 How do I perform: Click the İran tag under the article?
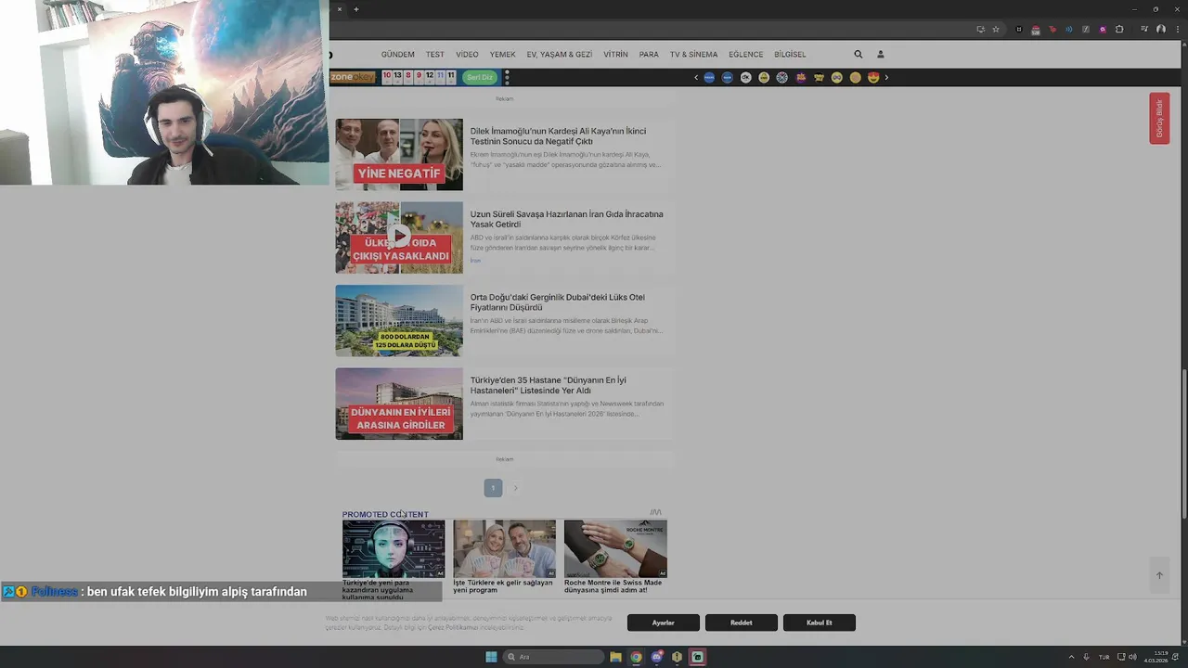pyautogui.click(x=475, y=261)
